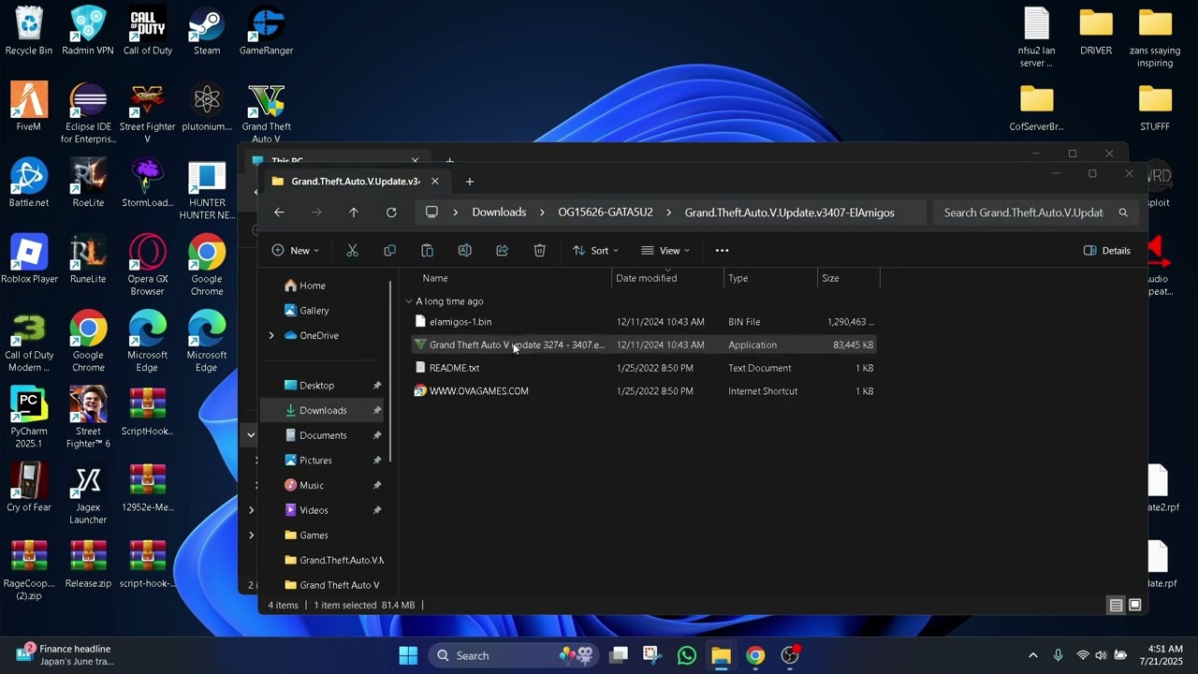This screenshot has height=674, width=1198.
Task: Collapse the 'A long time ago' group
Action: pyautogui.click(x=409, y=301)
